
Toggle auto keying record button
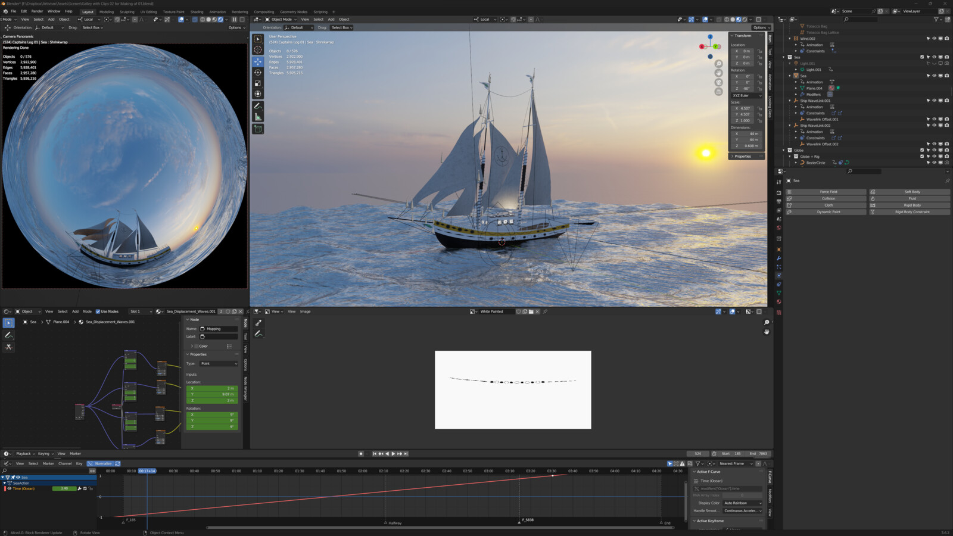point(361,454)
